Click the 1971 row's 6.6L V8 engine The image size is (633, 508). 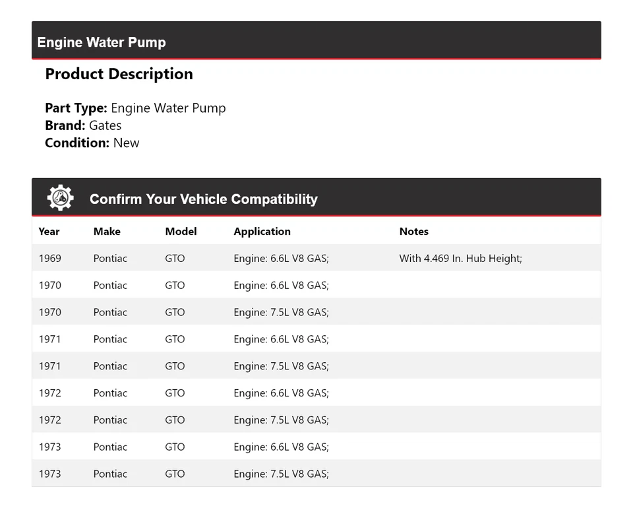281,340
